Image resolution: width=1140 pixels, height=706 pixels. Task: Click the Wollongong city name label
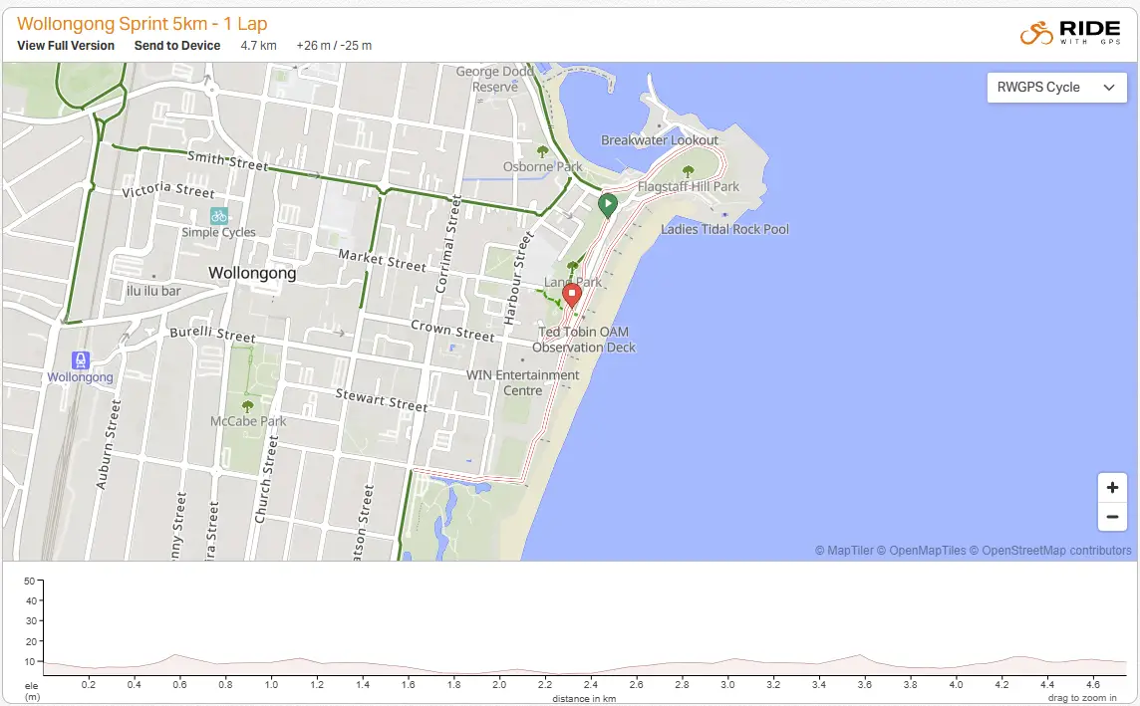252,273
